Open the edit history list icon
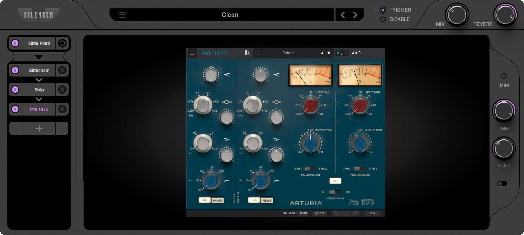Image resolution: width=524 pixels, height=235 pixels. point(346,213)
